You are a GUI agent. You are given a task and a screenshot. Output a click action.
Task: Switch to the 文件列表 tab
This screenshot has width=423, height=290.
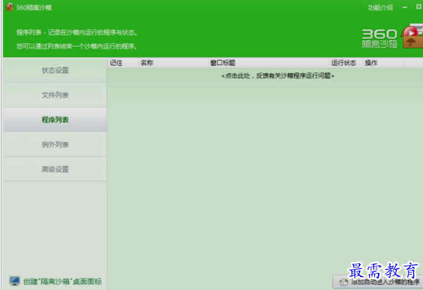click(x=55, y=95)
